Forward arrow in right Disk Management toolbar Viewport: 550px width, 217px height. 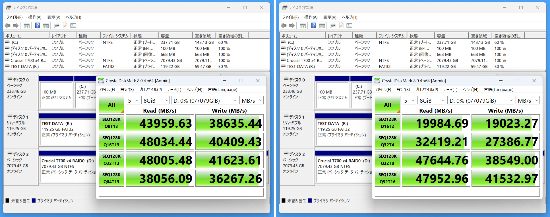pos(292,26)
